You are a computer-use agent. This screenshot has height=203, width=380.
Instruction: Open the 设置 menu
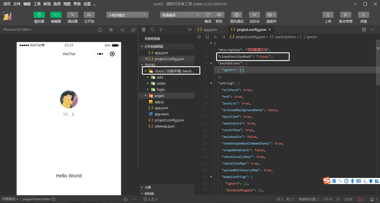(x=87, y=4)
